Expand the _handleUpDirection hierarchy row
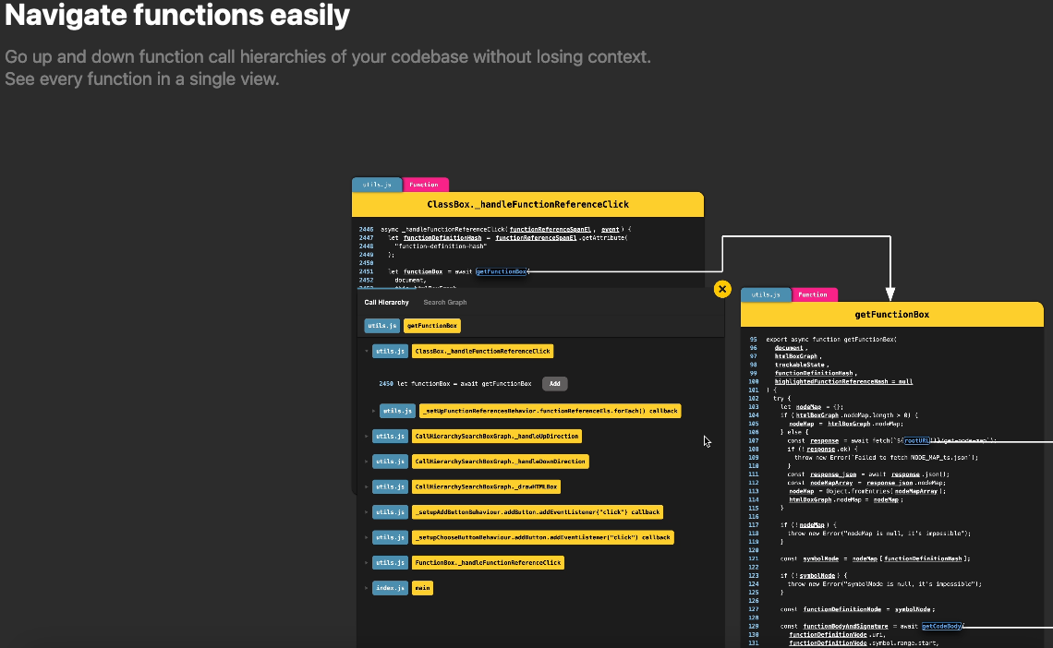 coord(367,436)
